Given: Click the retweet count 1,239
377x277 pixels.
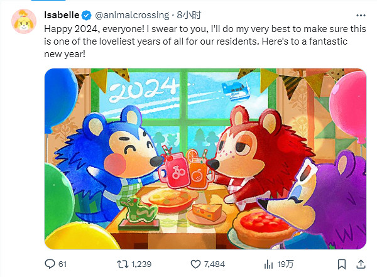Looking at the screenshot, I should [141, 264].
